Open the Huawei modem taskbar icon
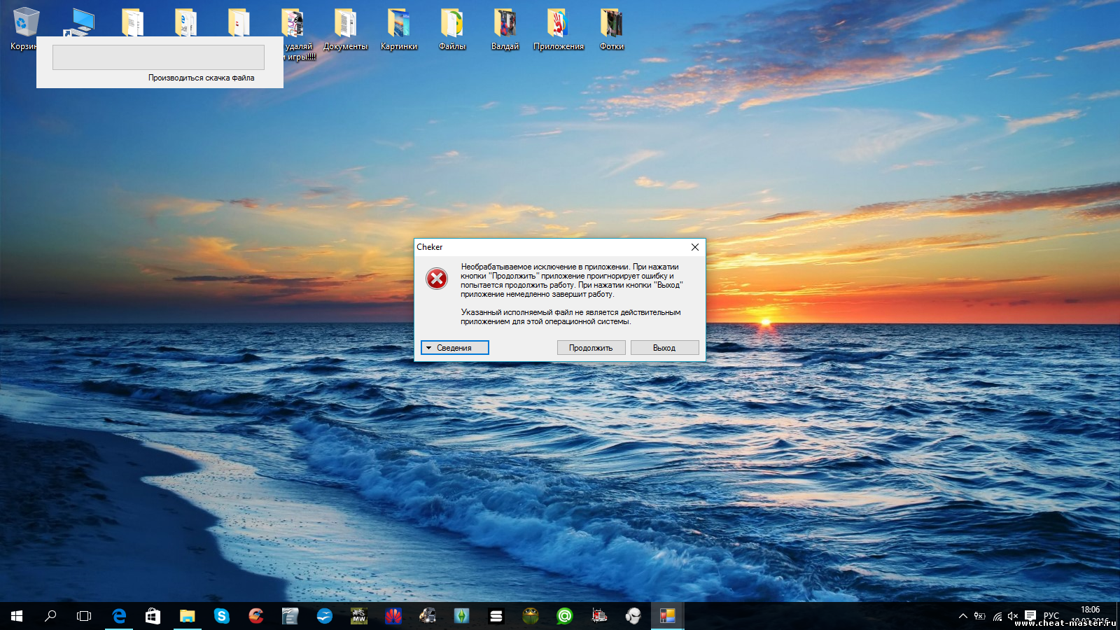Viewport: 1120px width, 630px height. 393,616
